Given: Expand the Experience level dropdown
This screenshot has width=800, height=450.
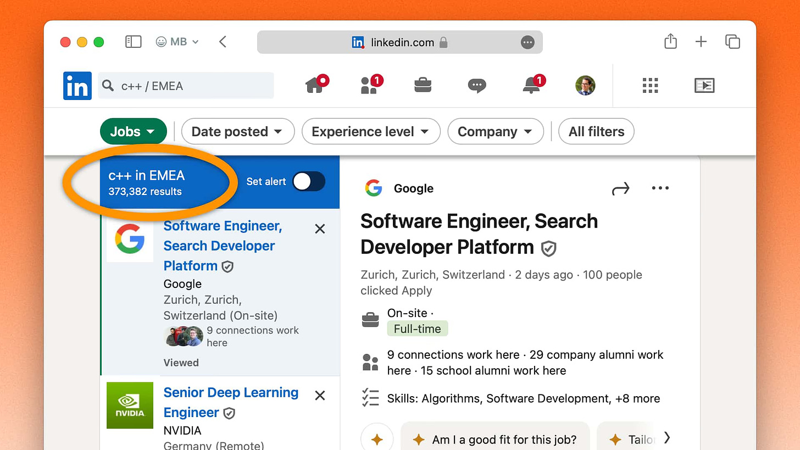Looking at the screenshot, I should (x=371, y=131).
